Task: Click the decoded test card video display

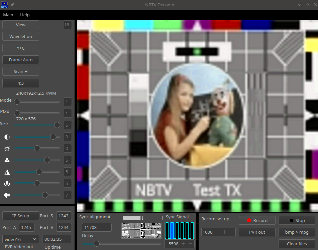Action: click(197, 116)
